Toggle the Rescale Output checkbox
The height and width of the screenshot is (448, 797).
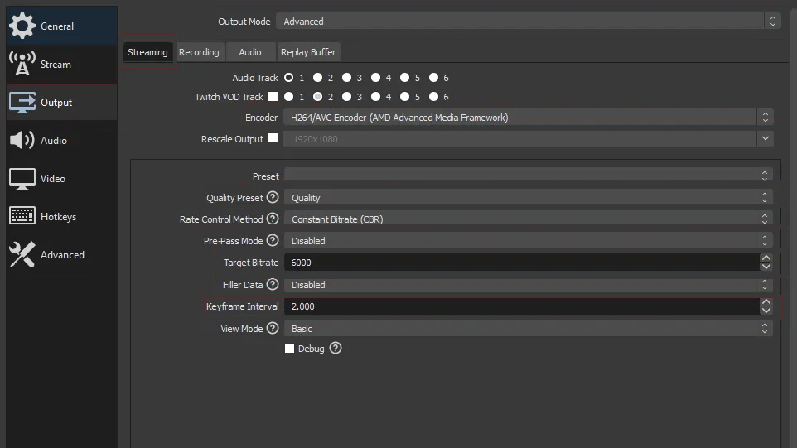tap(273, 137)
